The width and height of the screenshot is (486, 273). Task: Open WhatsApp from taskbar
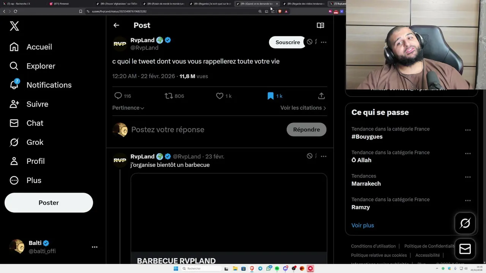point(269,268)
